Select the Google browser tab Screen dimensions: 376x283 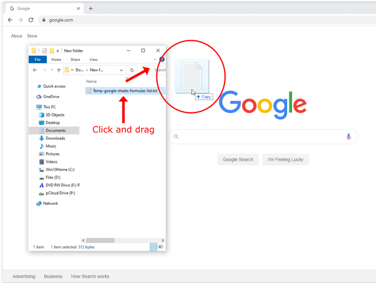45,8
